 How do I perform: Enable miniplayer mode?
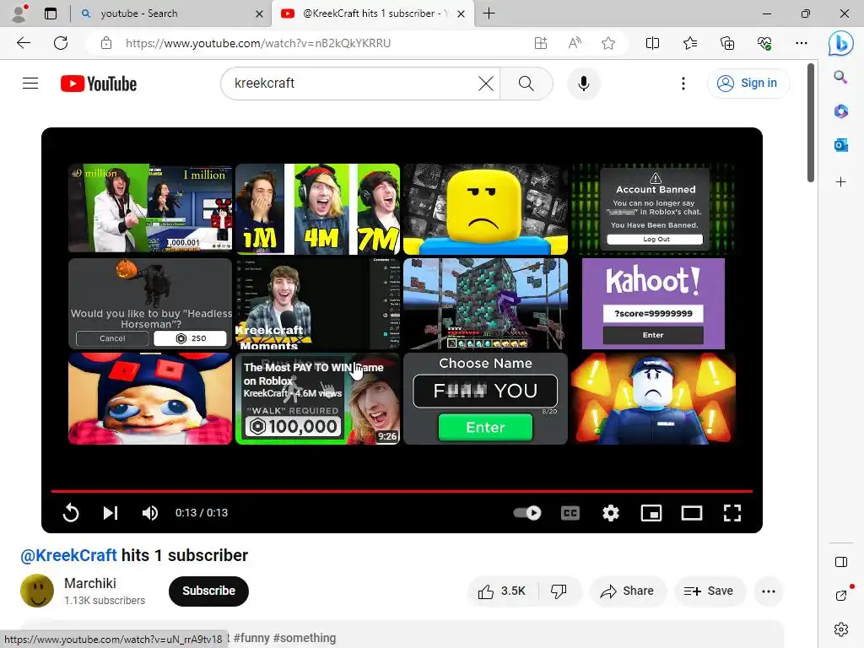pos(651,512)
